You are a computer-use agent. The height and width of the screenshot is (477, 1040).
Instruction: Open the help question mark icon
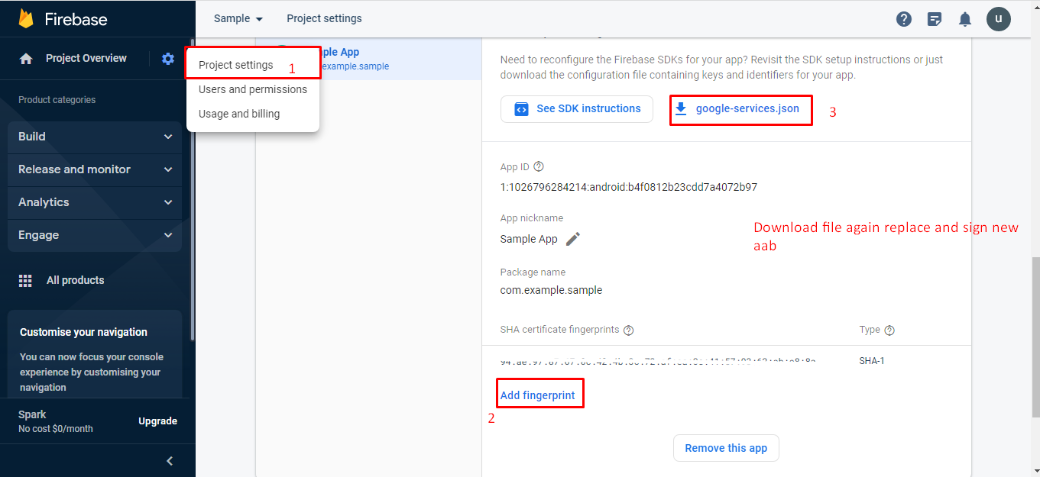904,19
